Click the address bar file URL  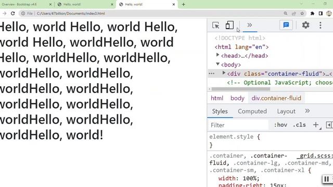[x=71, y=14]
